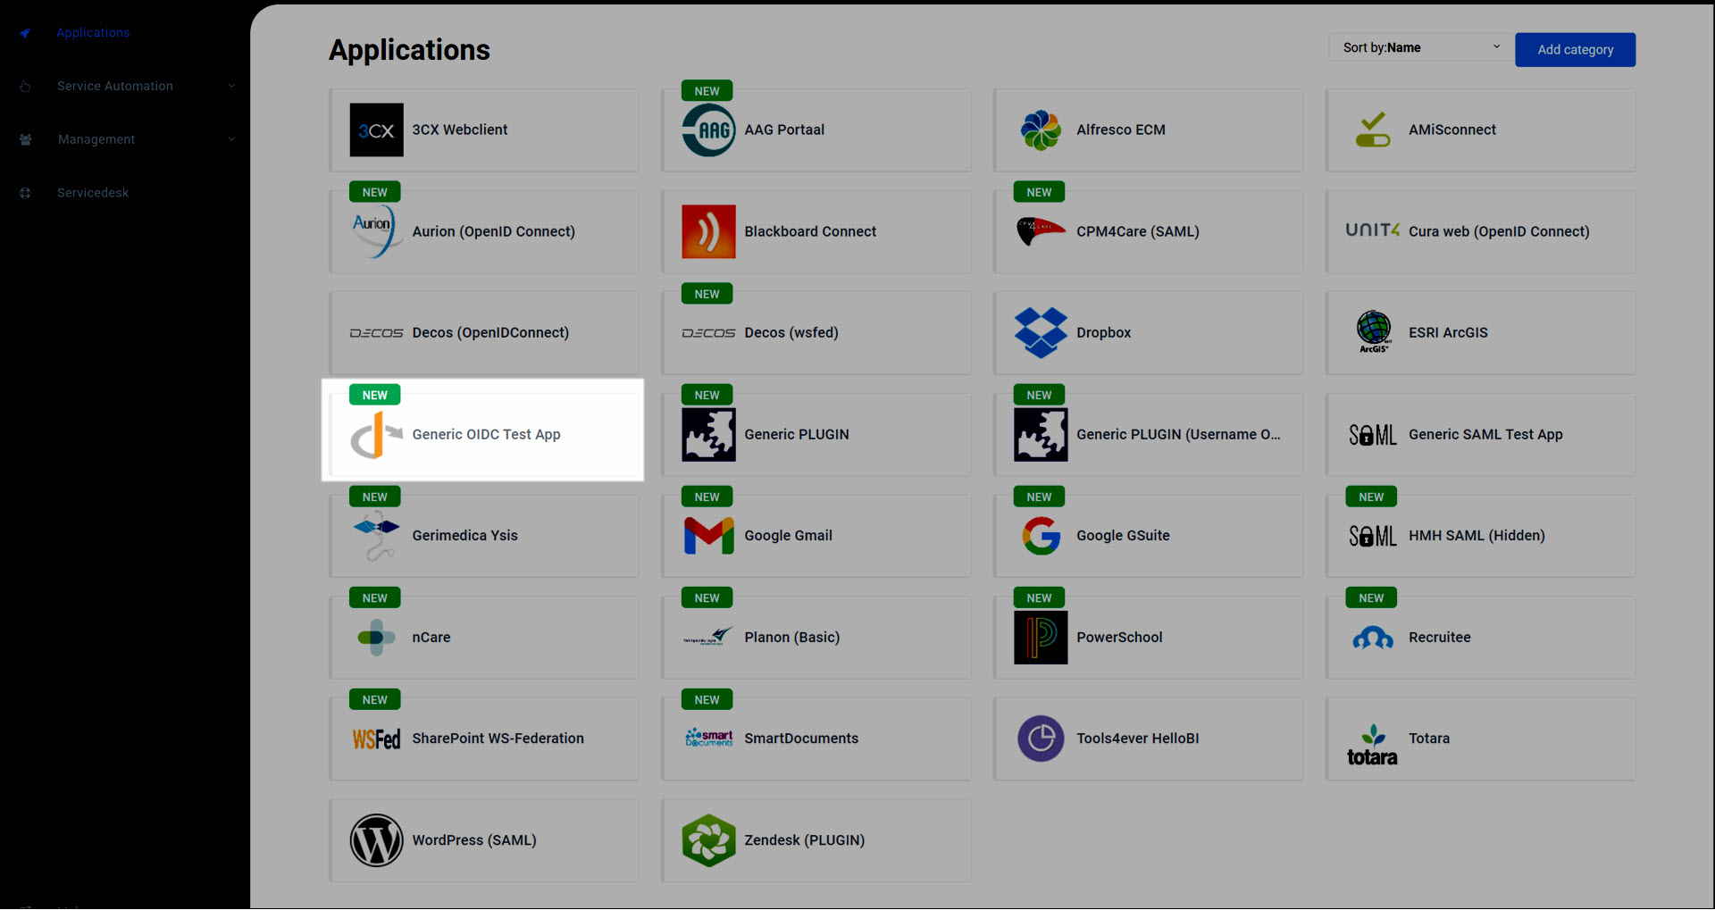Click the Planon (Basic) label text
This screenshot has height=910, width=1715.
click(x=792, y=638)
